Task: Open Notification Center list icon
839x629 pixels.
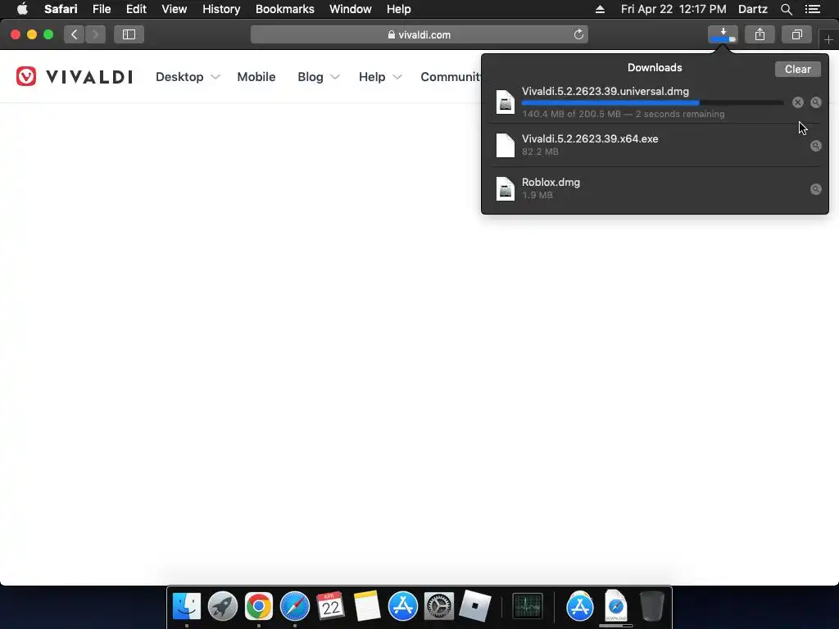Action: (x=812, y=9)
